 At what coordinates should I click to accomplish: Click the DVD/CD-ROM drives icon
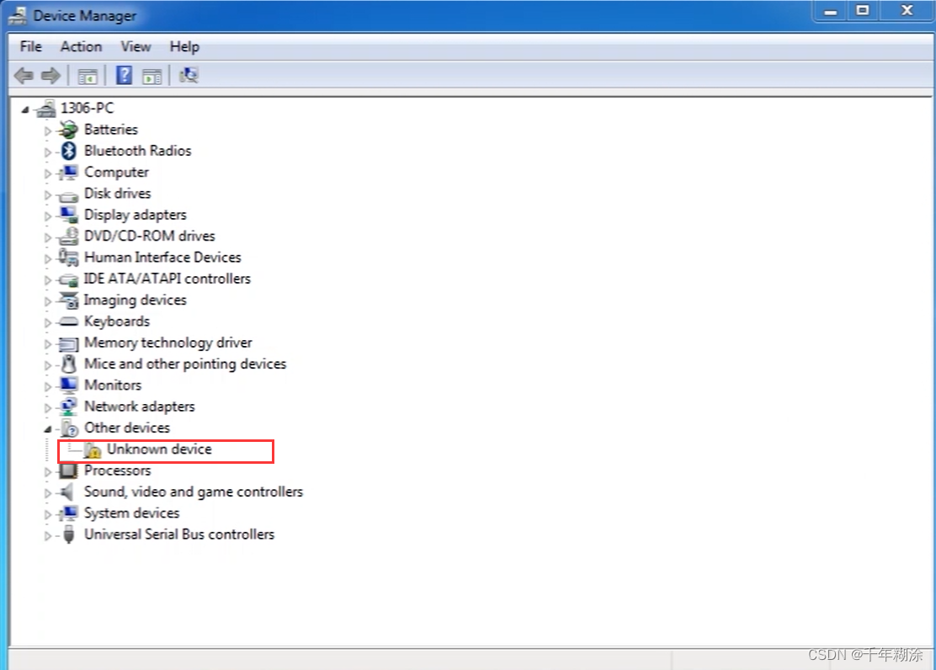point(69,237)
